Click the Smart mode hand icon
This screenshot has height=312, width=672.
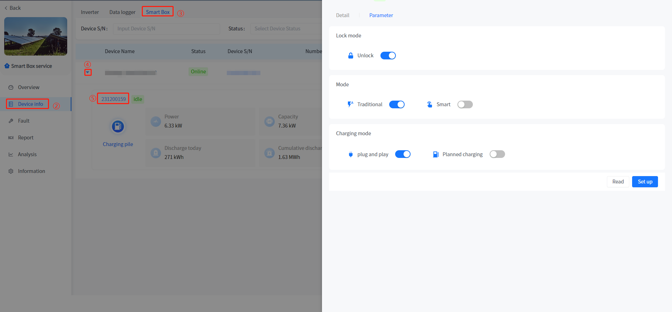pyautogui.click(x=429, y=104)
